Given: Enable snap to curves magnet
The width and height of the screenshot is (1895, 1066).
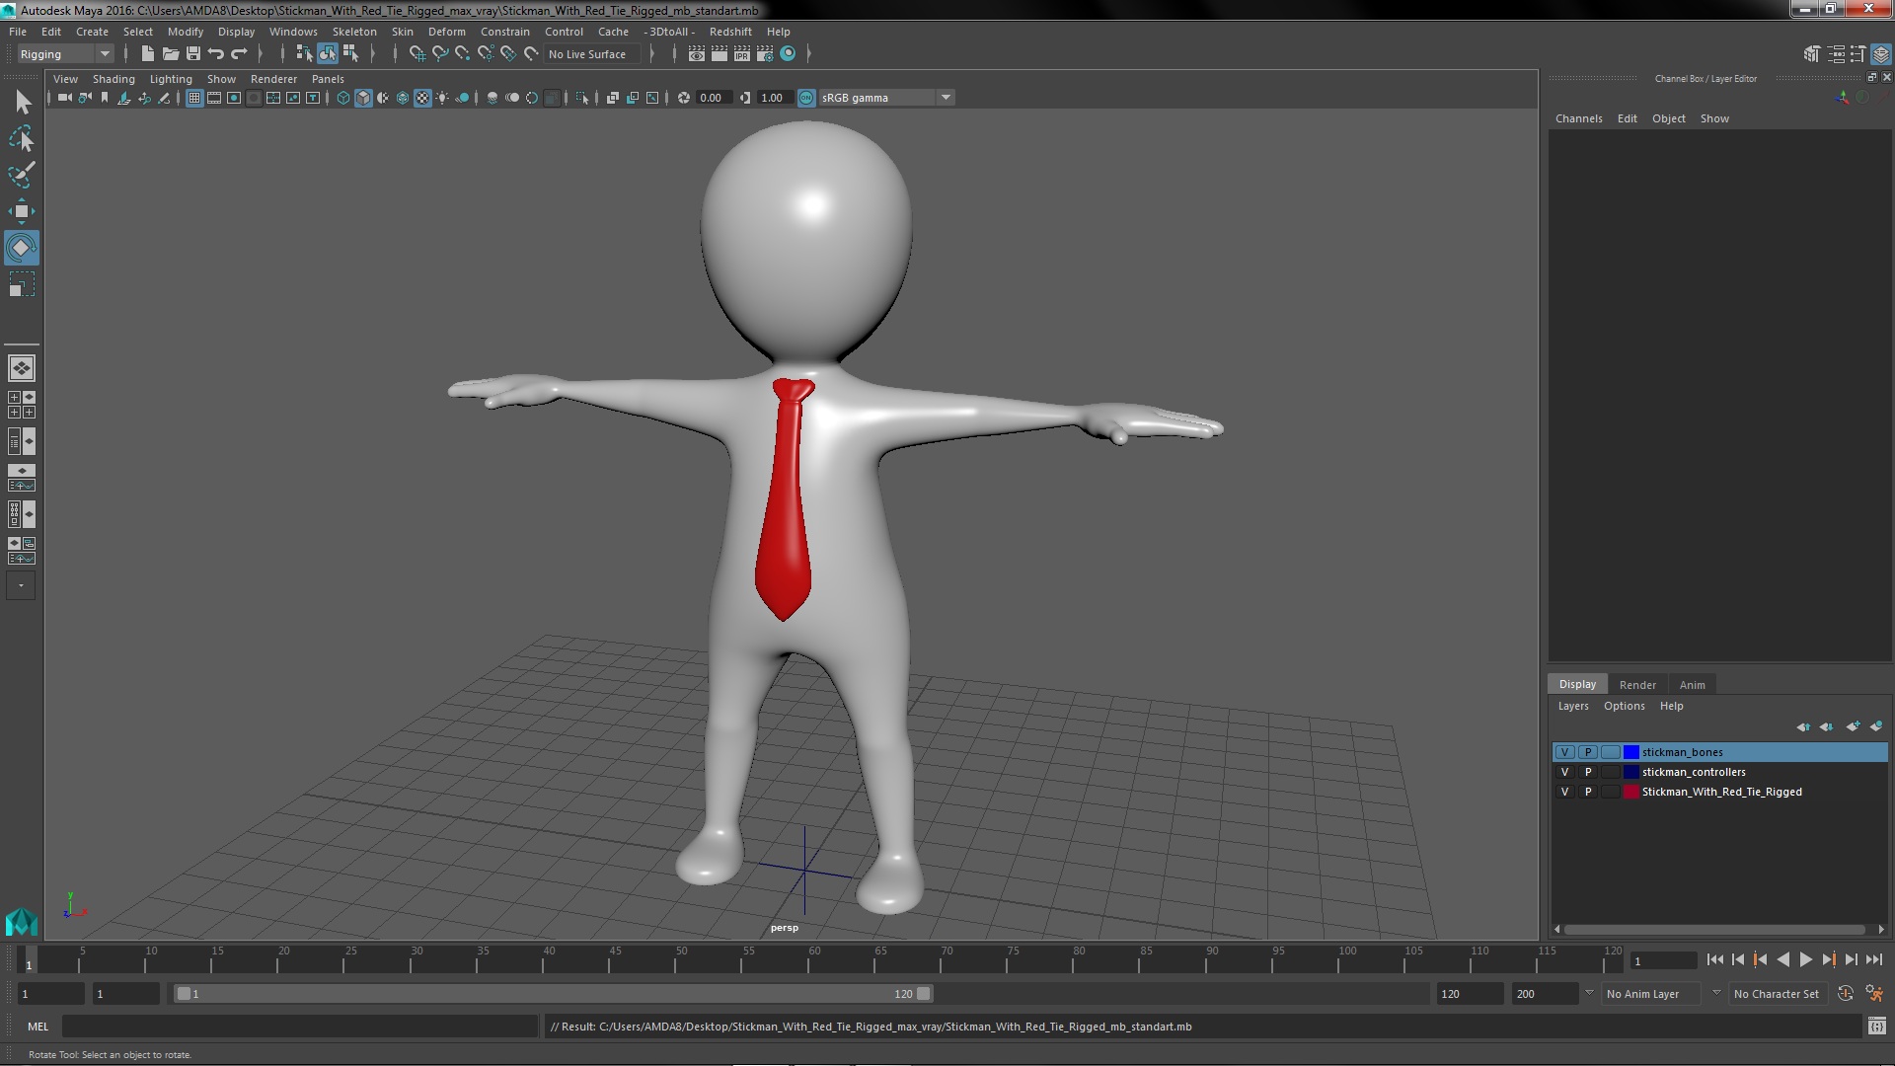Looking at the screenshot, I should tap(440, 53).
